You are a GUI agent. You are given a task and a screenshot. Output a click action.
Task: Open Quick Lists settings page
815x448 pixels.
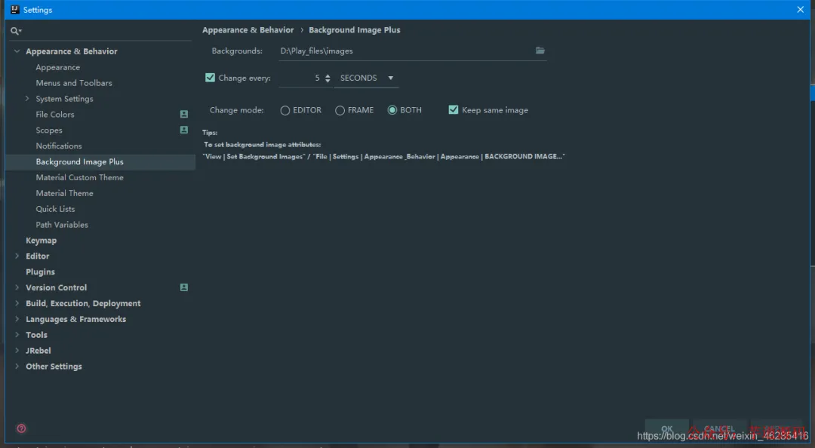tap(55, 209)
